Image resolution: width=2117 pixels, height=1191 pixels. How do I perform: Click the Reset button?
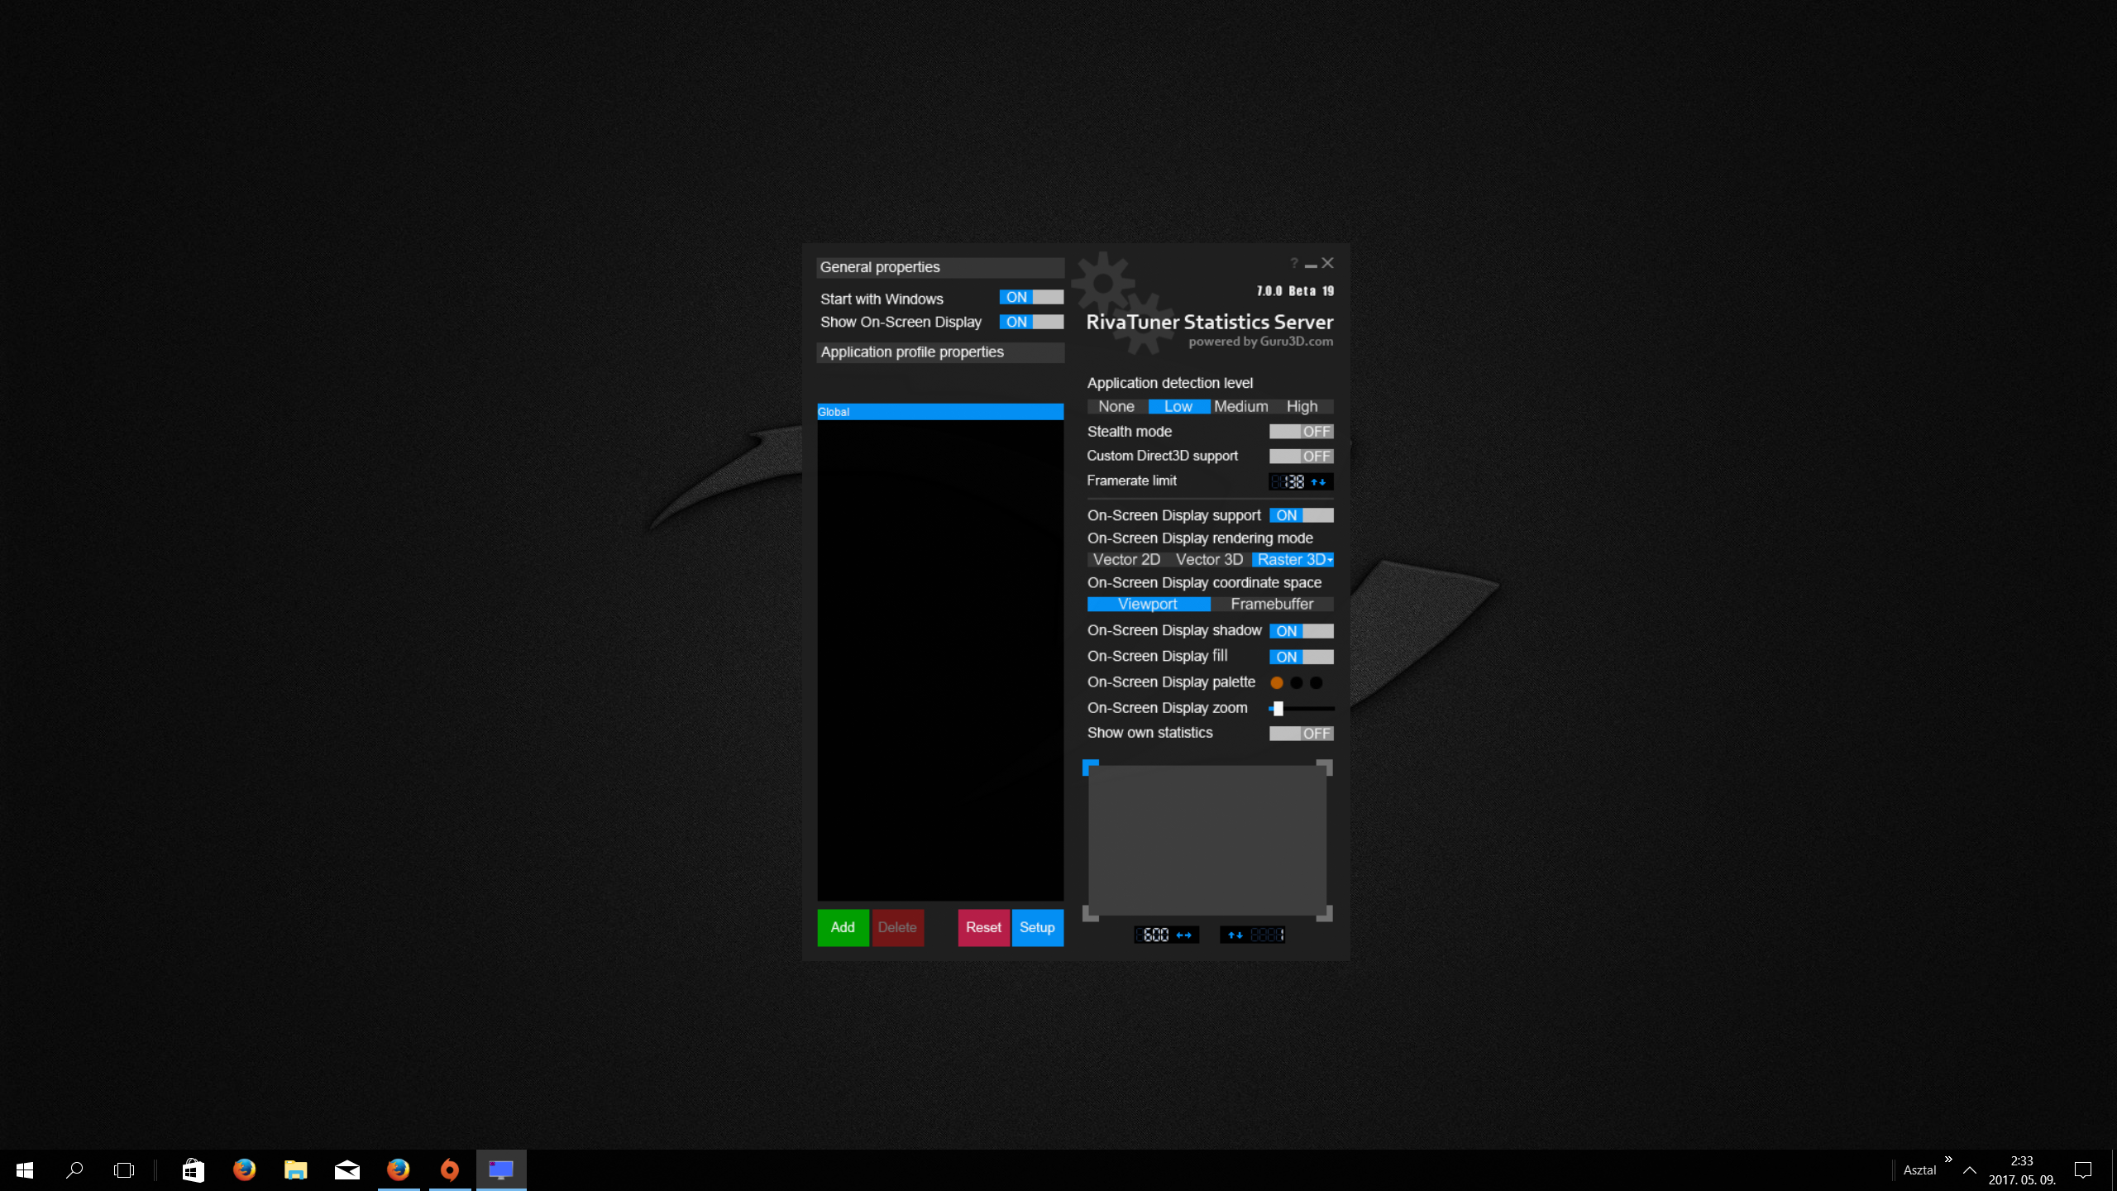point(983,928)
